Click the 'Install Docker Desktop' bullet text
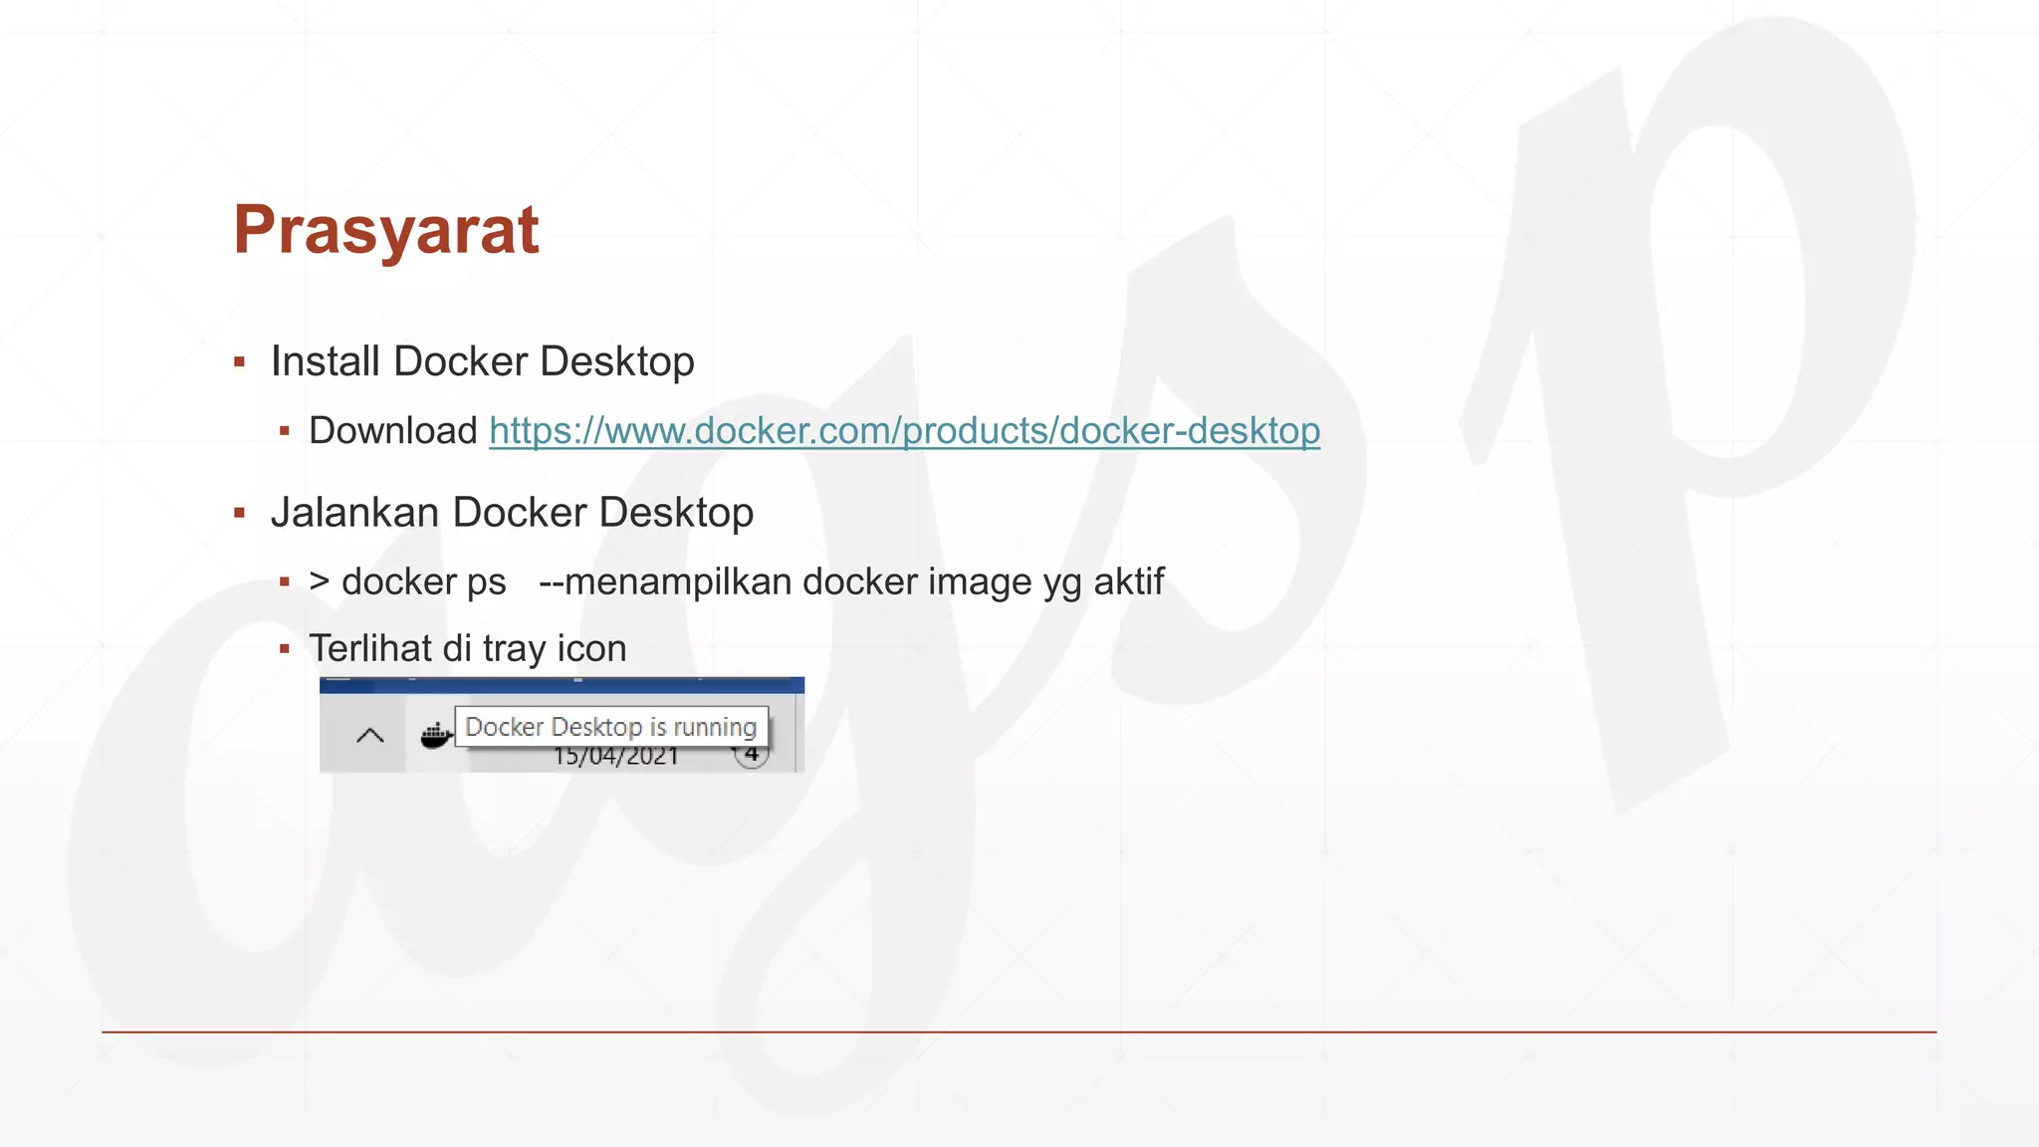 (x=483, y=361)
